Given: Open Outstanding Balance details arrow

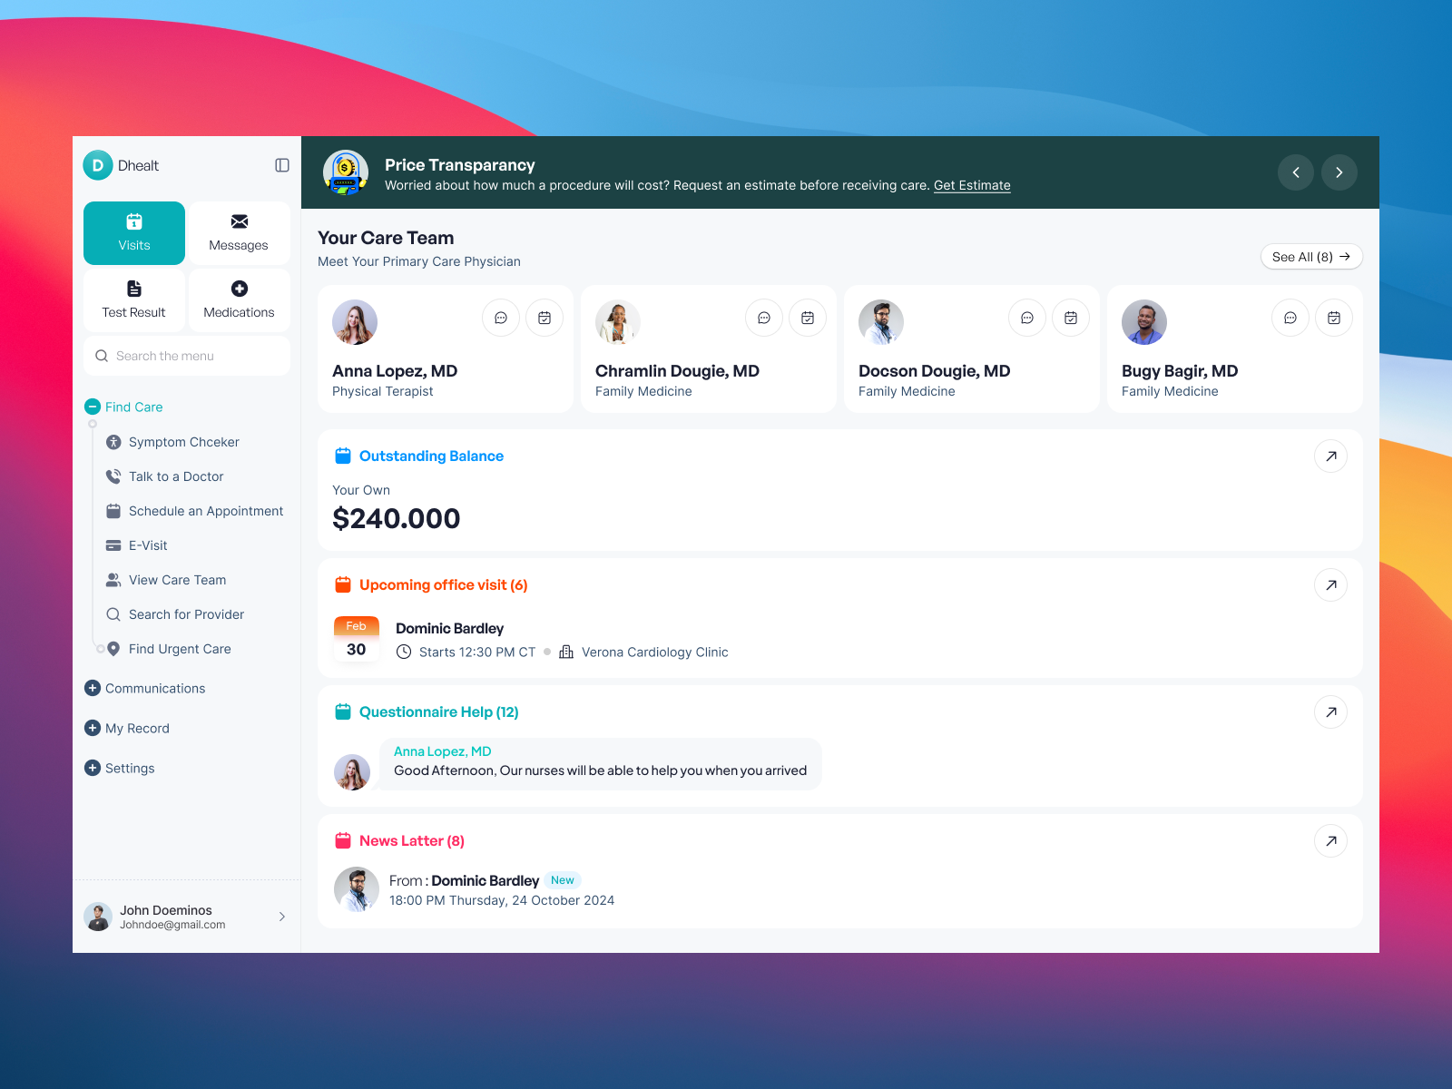Looking at the screenshot, I should pyautogui.click(x=1331, y=456).
